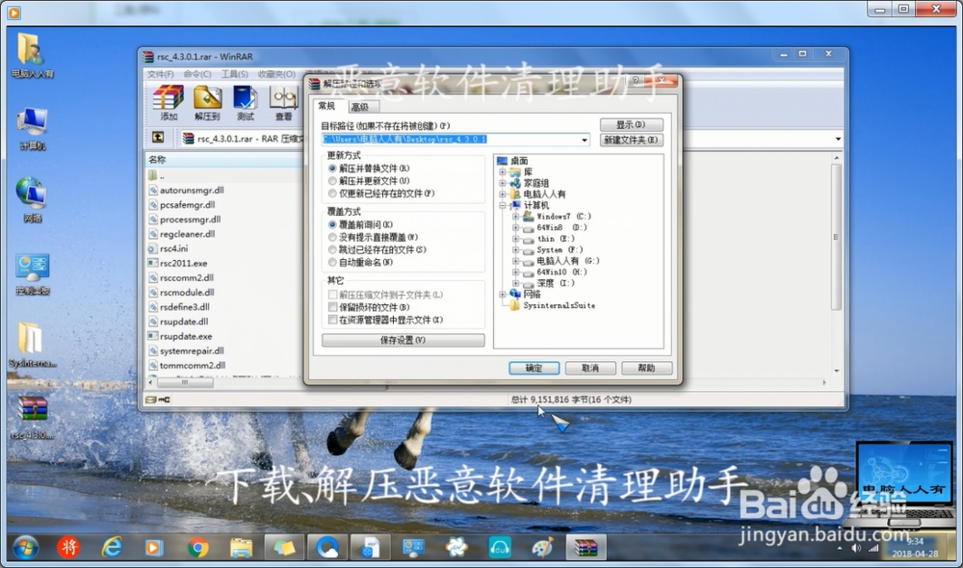Open the 工具(S) menu in WinRAR
The image size is (963, 568).
[x=235, y=74]
